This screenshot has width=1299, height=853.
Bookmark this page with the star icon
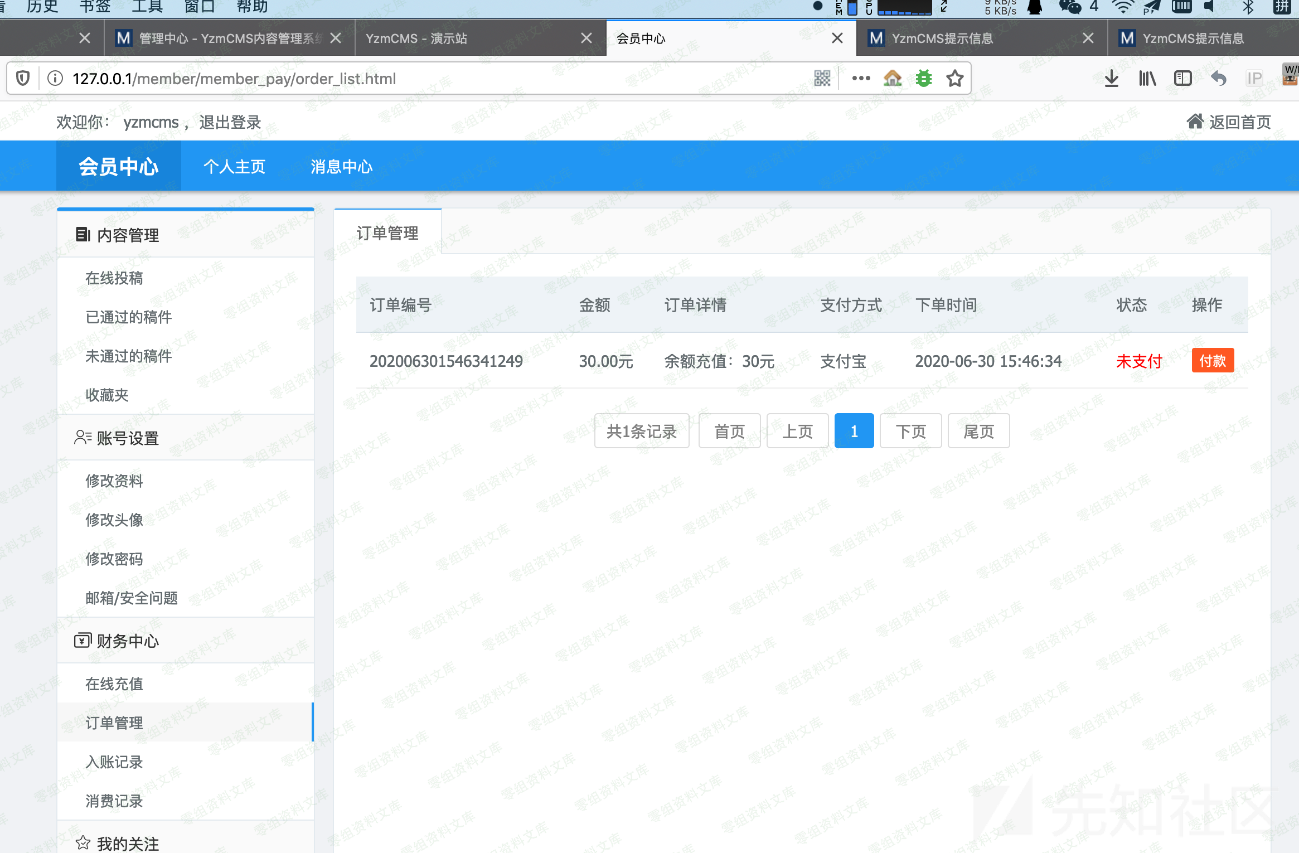[955, 79]
